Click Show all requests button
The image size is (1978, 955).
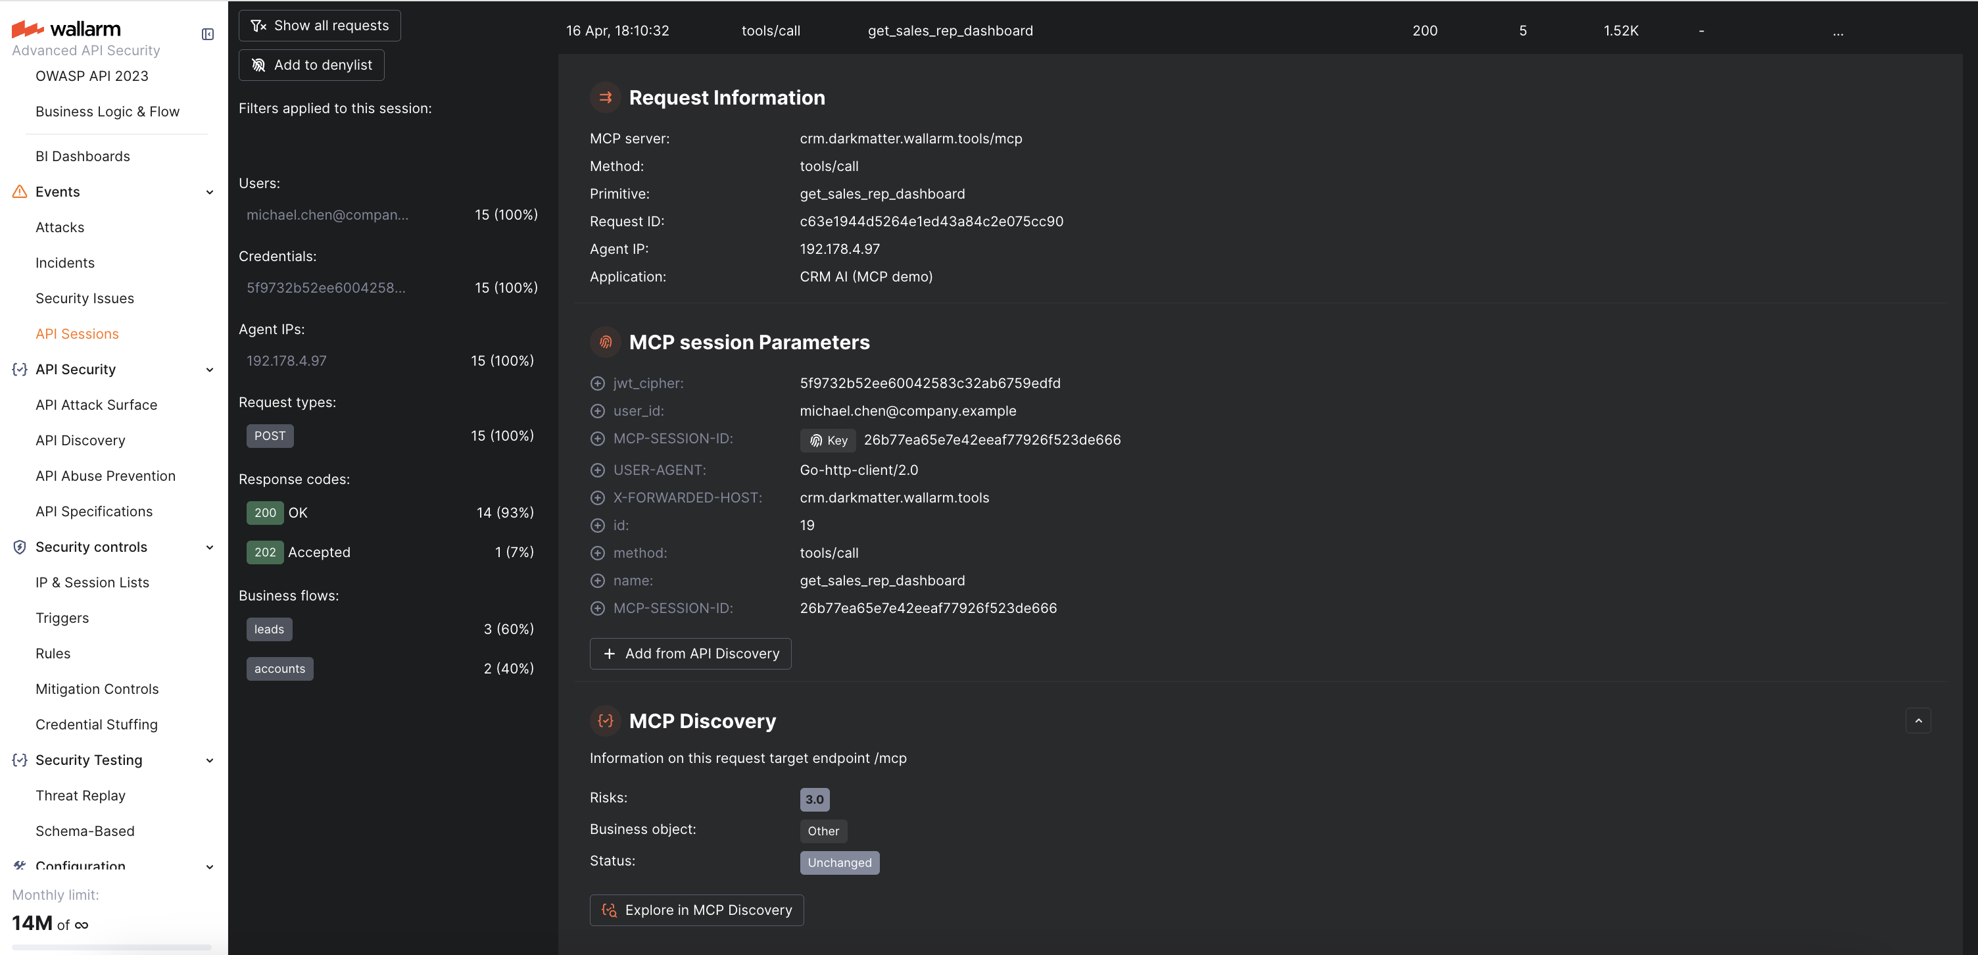pos(320,26)
